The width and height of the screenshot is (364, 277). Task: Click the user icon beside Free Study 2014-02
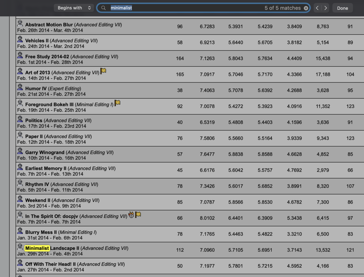(x=20, y=55)
